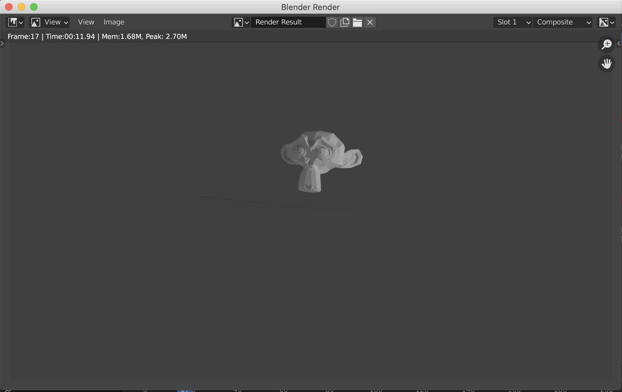This screenshot has height=392, width=622.
Task: Click the Render Result name field
Action: [288, 22]
